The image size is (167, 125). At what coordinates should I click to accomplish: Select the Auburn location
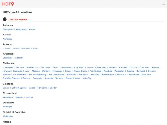coord(32,29)
